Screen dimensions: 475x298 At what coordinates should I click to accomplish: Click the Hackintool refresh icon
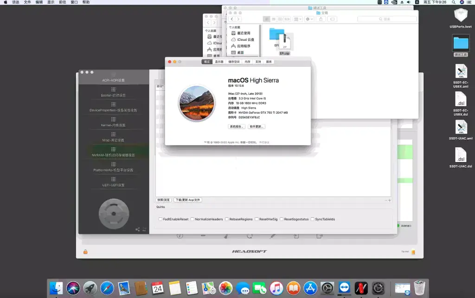[249, 236]
